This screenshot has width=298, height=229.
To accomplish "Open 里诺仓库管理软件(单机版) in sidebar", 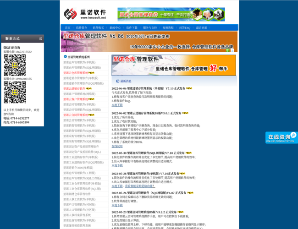I will 79,62.
